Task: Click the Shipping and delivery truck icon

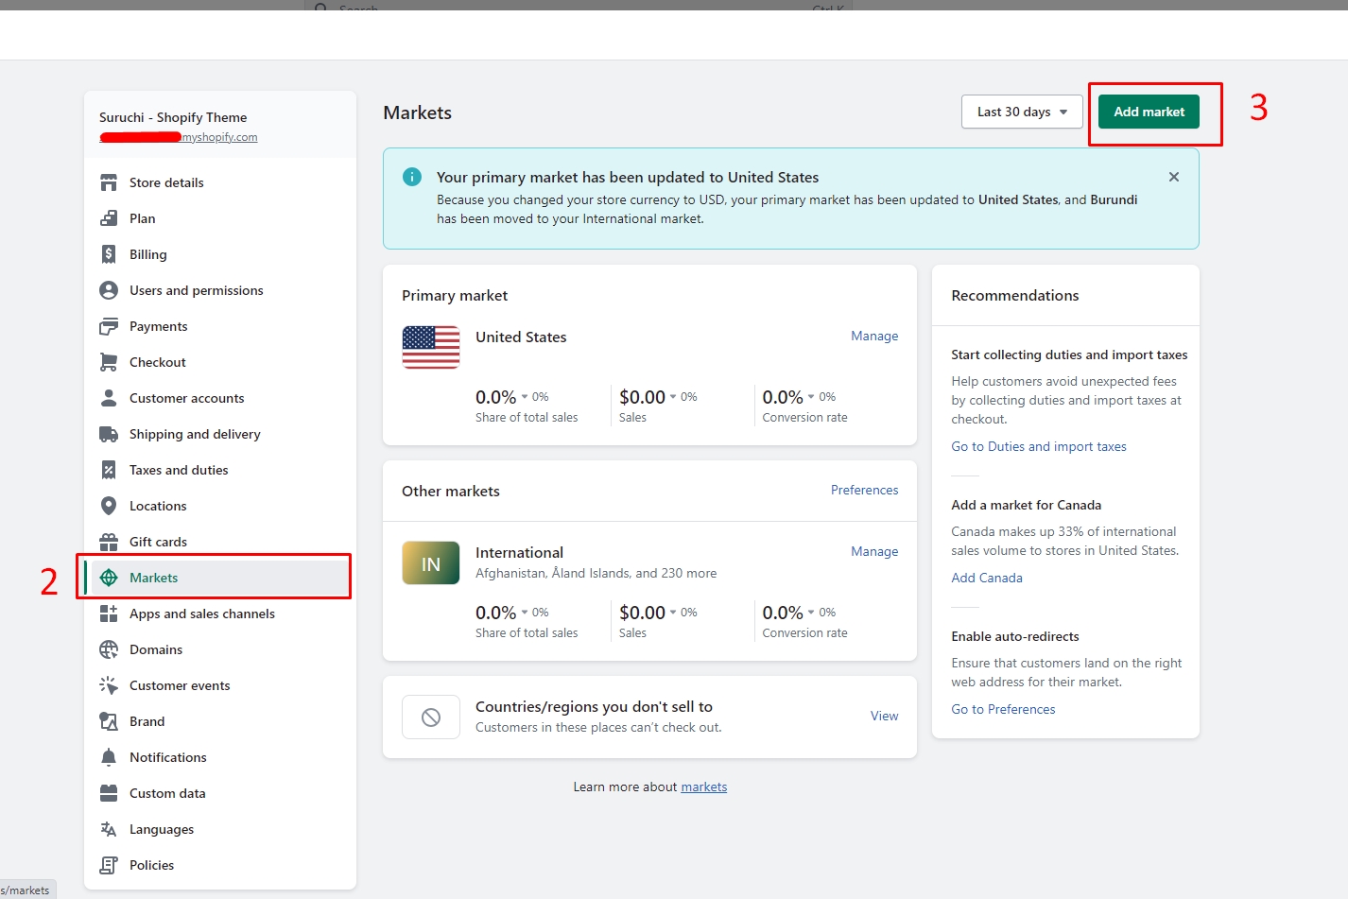Action: [109, 434]
